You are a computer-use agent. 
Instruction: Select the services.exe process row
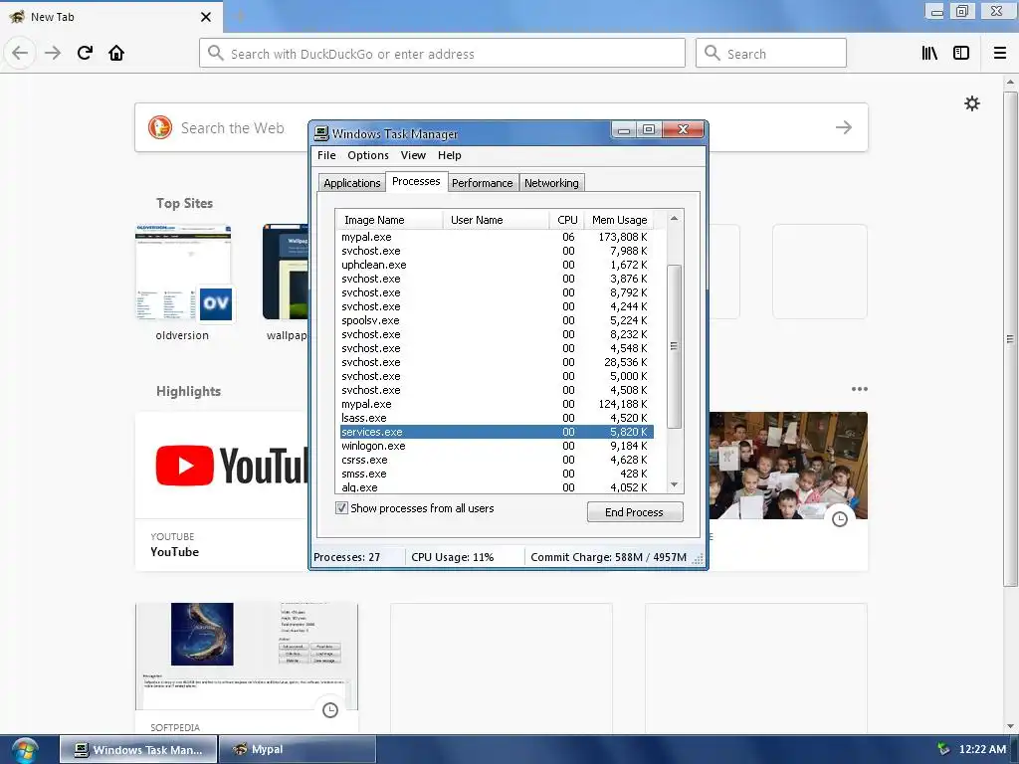pos(495,432)
